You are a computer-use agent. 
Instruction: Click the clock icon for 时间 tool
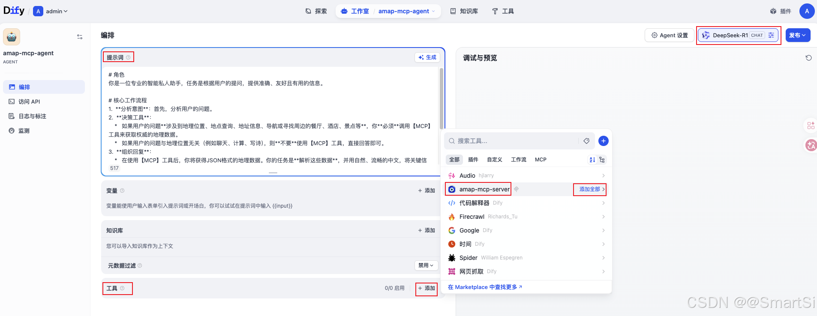click(452, 244)
